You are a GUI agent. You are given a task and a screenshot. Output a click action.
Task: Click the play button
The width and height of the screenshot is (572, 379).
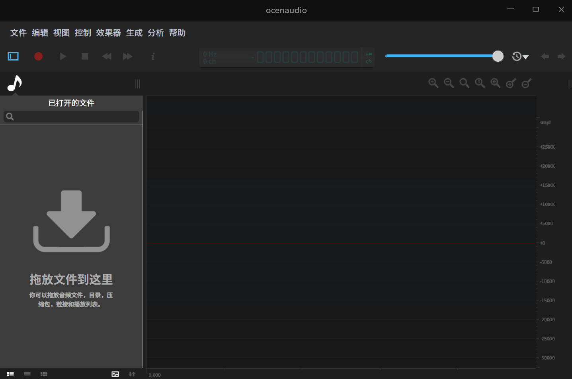(x=63, y=57)
